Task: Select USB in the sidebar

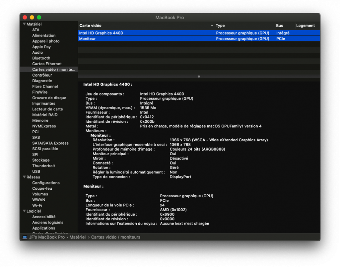Action: [x=36, y=171]
